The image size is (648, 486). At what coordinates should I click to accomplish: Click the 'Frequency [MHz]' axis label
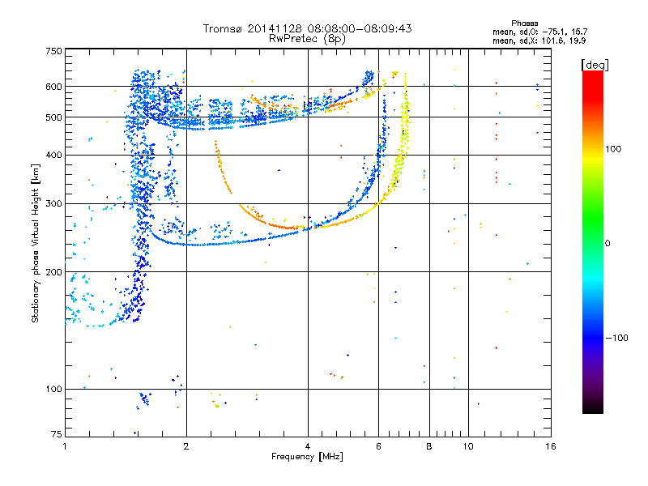point(307,457)
